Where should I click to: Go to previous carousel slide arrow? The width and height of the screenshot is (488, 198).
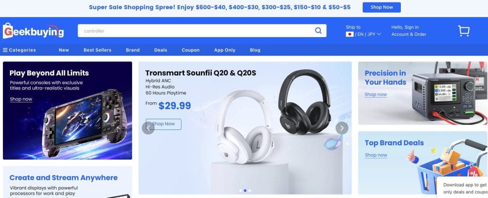point(148,128)
